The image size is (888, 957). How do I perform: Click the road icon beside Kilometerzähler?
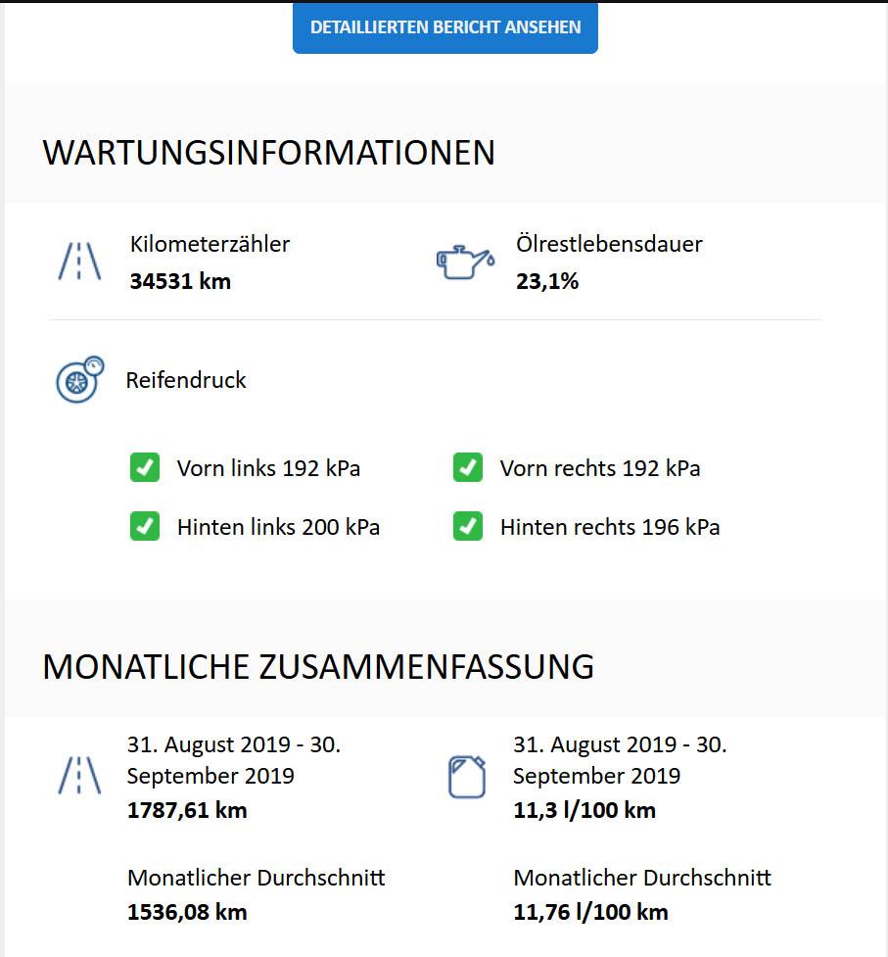(x=79, y=262)
